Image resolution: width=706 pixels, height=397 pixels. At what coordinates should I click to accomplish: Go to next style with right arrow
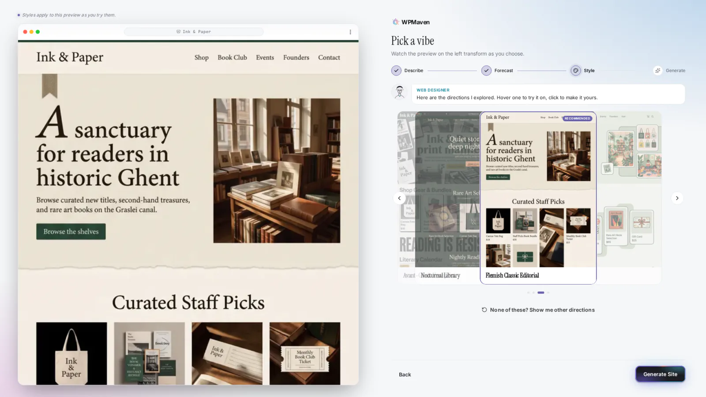677,198
